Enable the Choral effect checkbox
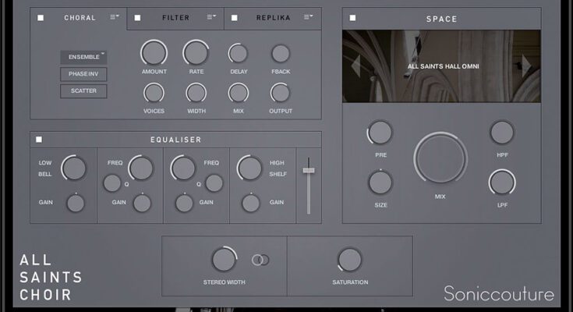This screenshot has height=312, width=573. (41, 17)
